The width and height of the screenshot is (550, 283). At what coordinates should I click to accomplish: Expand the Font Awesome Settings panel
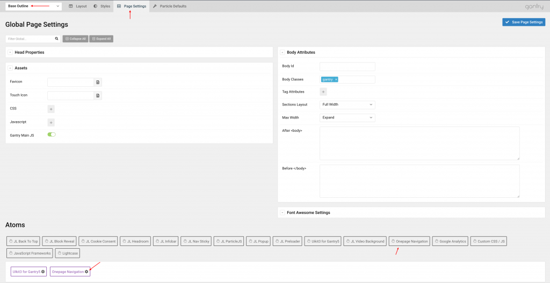283,213
